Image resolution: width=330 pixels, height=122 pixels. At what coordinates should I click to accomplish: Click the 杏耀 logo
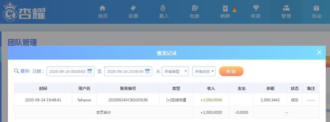pyautogui.click(x=24, y=12)
